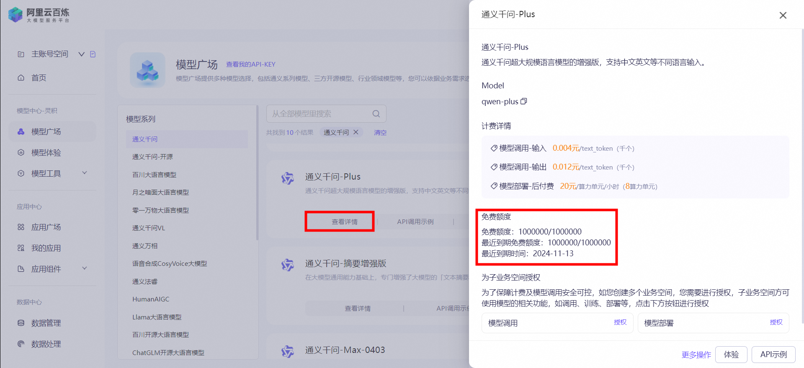Click the API示例 button
804x368 pixels.
coord(773,355)
